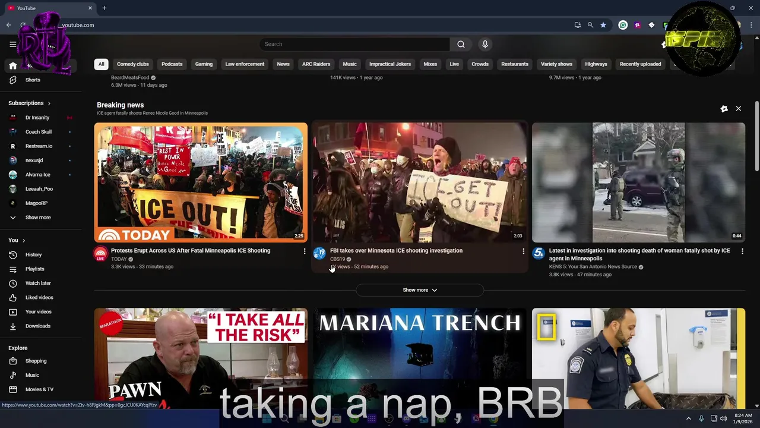
Task: Click the taskbar volume icon
Action: click(x=724, y=418)
